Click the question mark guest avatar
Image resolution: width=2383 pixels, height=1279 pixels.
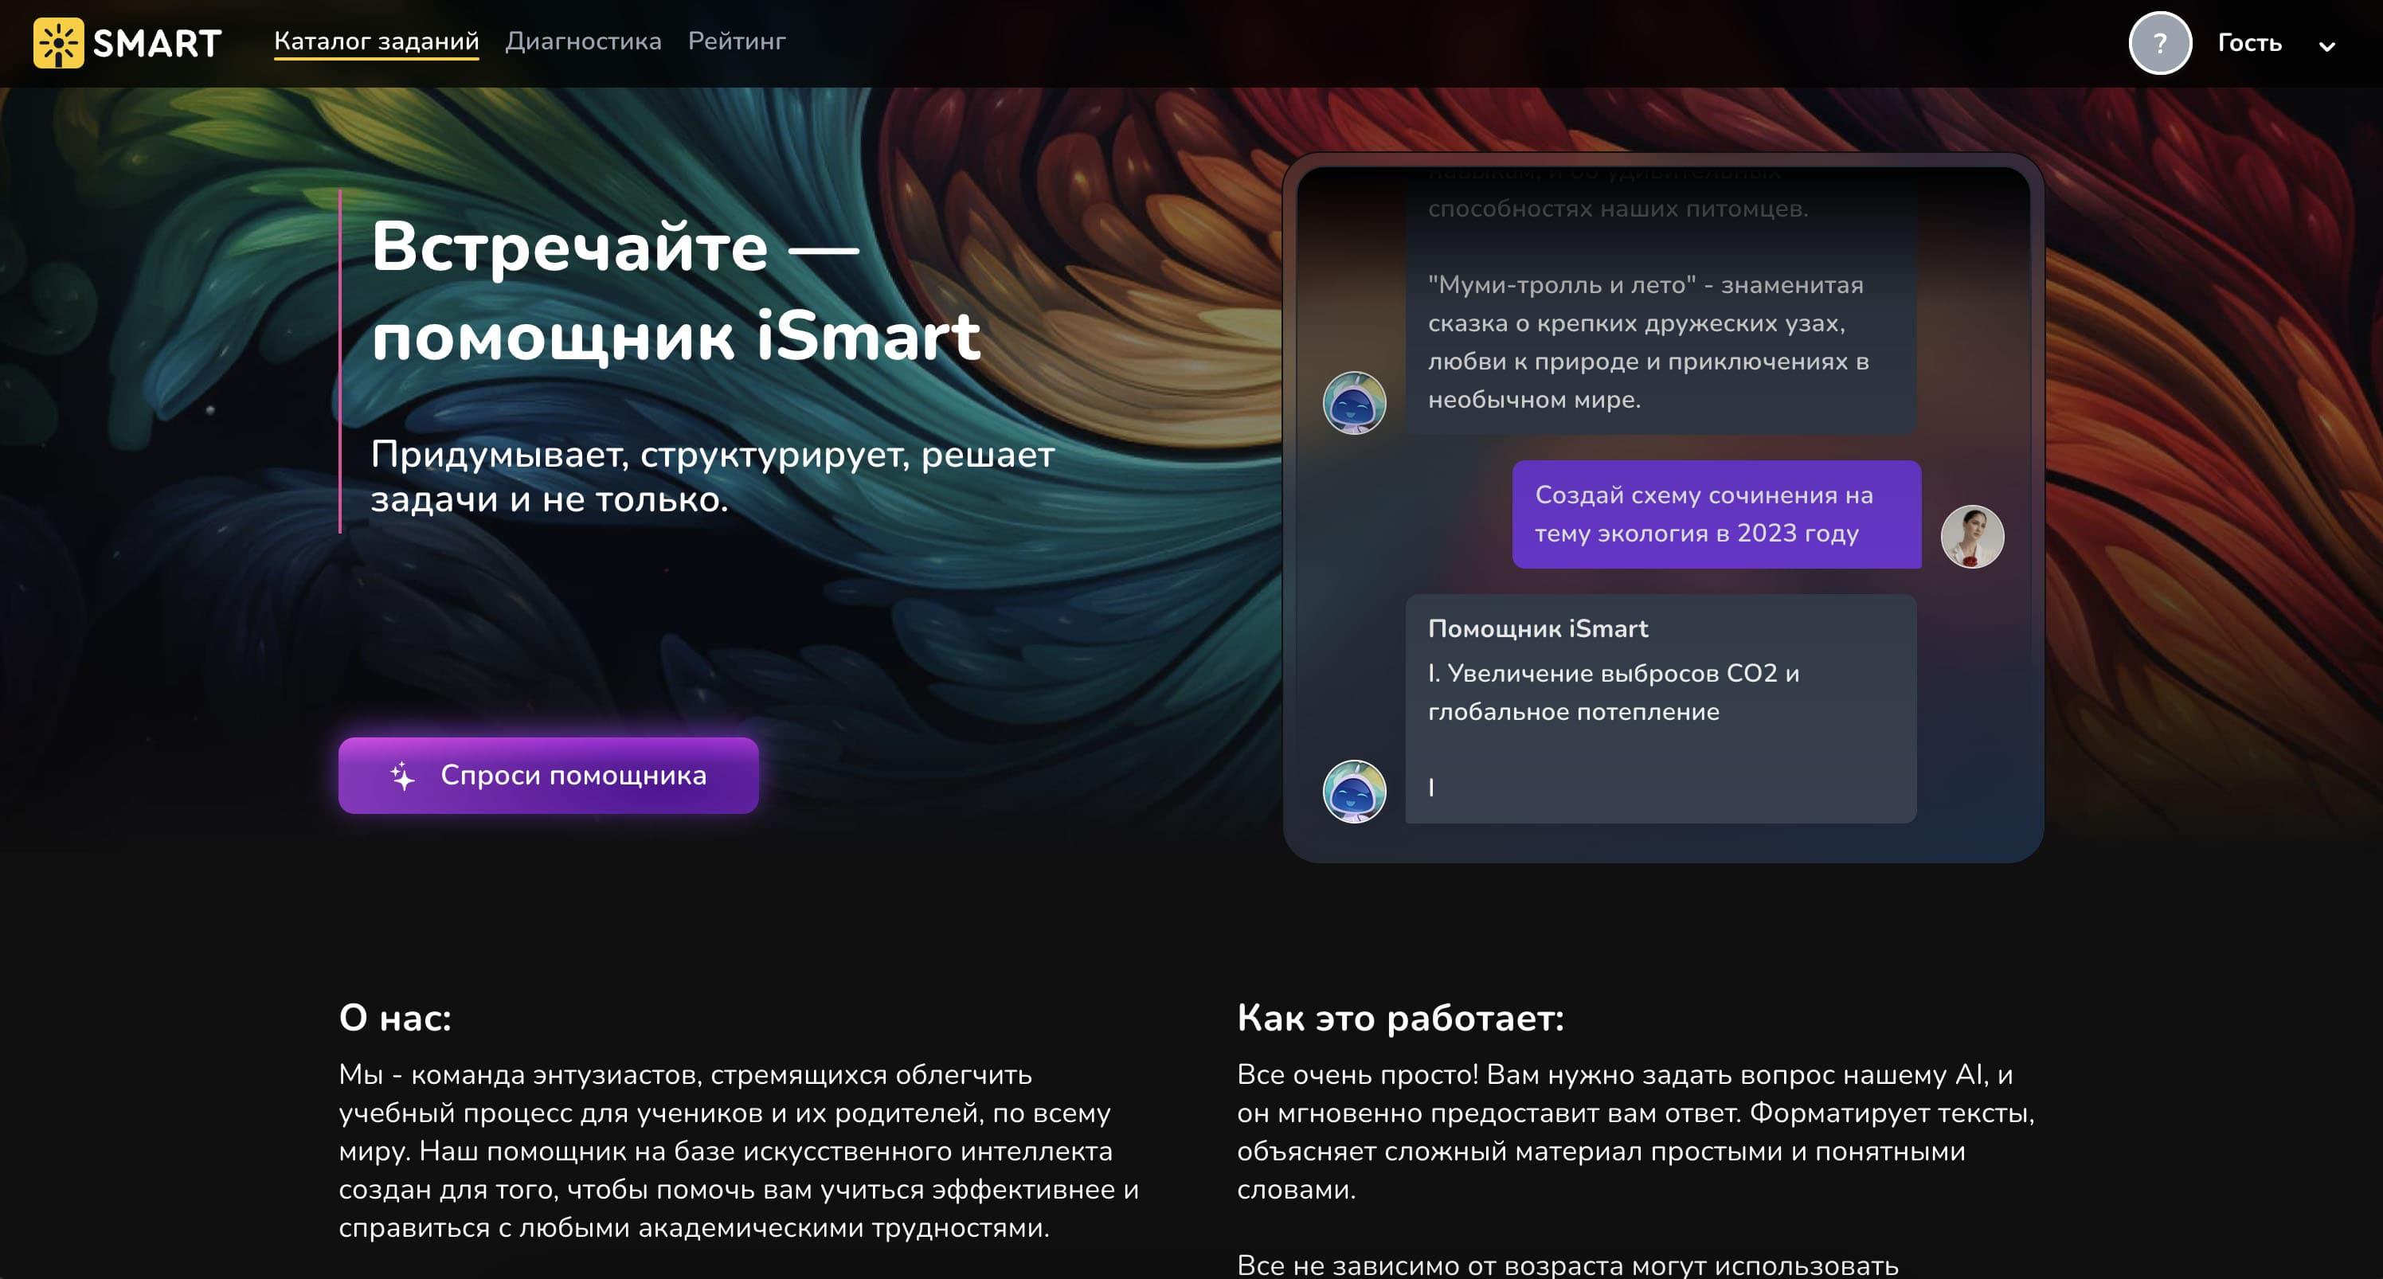(x=2159, y=42)
